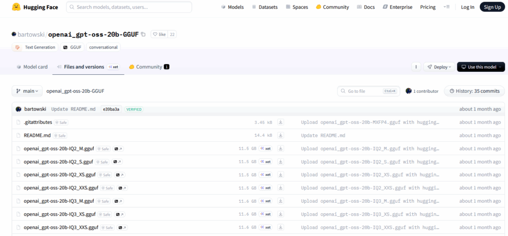The width and height of the screenshot is (508, 236).
Task: Download openai_gpt-oss-20b-IQ3_XXS.gguf
Action: coord(281,227)
